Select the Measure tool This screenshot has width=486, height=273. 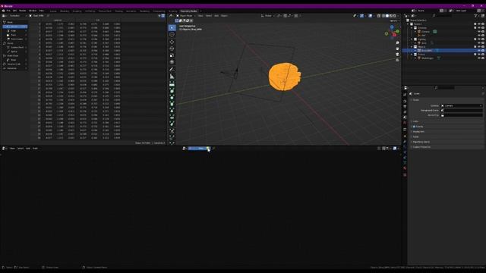click(x=172, y=76)
